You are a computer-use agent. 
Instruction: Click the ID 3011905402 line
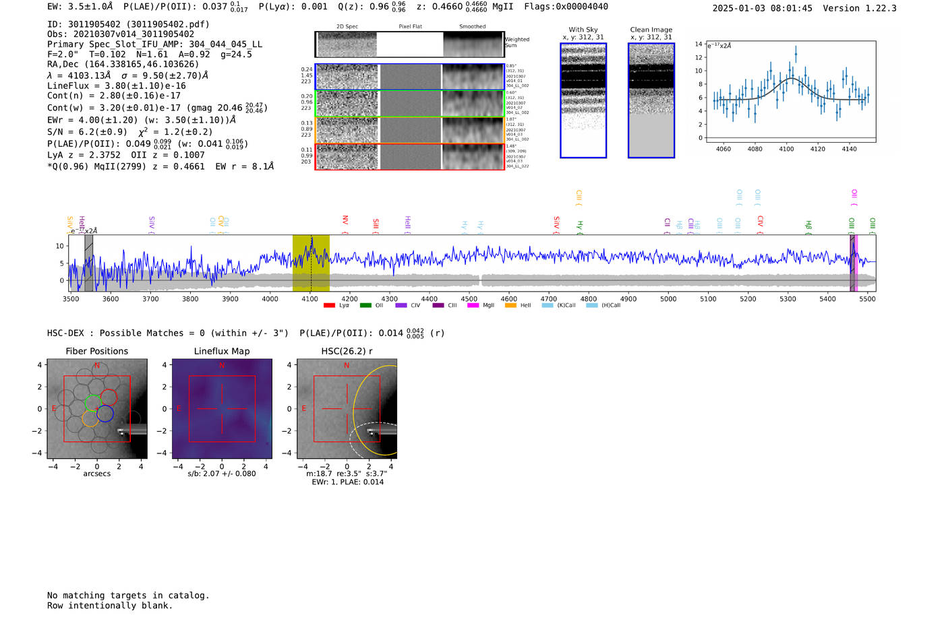(128, 24)
